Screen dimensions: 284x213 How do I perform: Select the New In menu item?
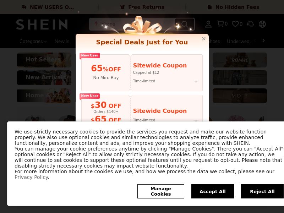(62, 41)
